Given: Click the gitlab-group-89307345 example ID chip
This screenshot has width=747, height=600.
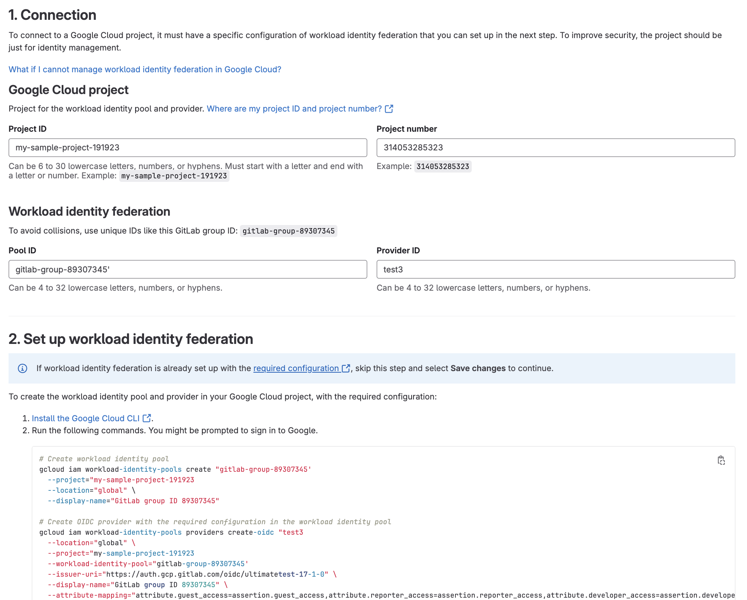Looking at the screenshot, I should coord(288,231).
